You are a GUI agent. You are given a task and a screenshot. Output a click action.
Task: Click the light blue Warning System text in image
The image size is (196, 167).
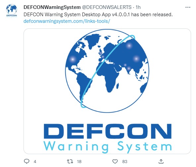click(x=108, y=146)
